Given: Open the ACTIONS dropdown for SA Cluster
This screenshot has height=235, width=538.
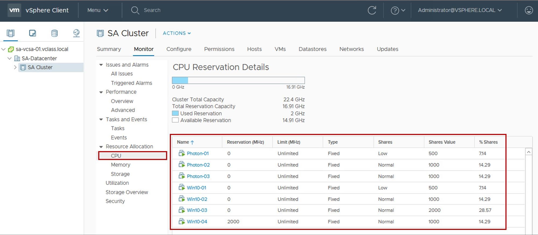Looking at the screenshot, I should [x=177, y=33].
